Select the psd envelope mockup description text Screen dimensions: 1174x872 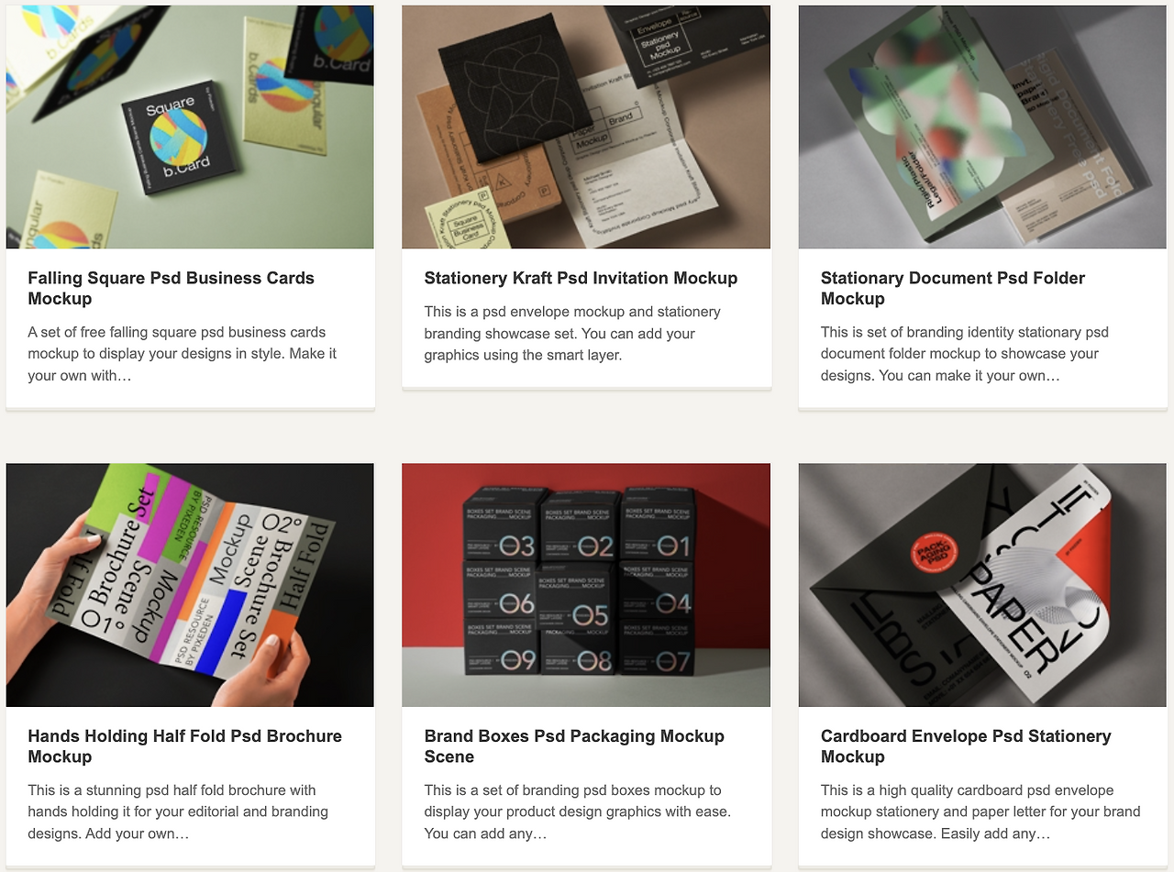572,333
